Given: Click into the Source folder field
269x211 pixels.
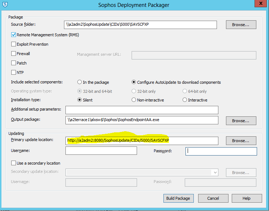Looking at the screenshot, I should (x=140, y=25).
